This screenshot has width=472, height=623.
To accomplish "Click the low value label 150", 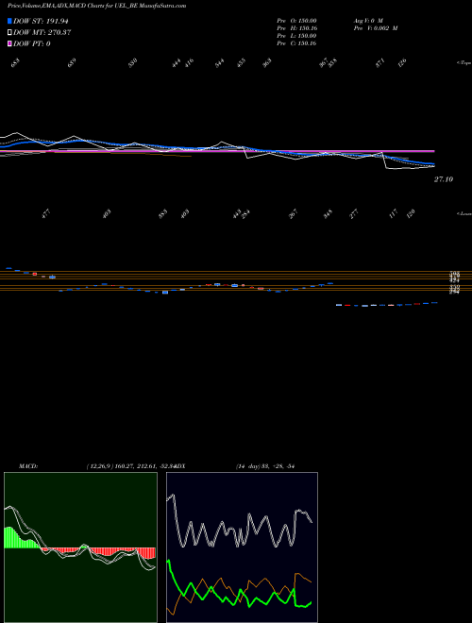I will click(411, 213).
